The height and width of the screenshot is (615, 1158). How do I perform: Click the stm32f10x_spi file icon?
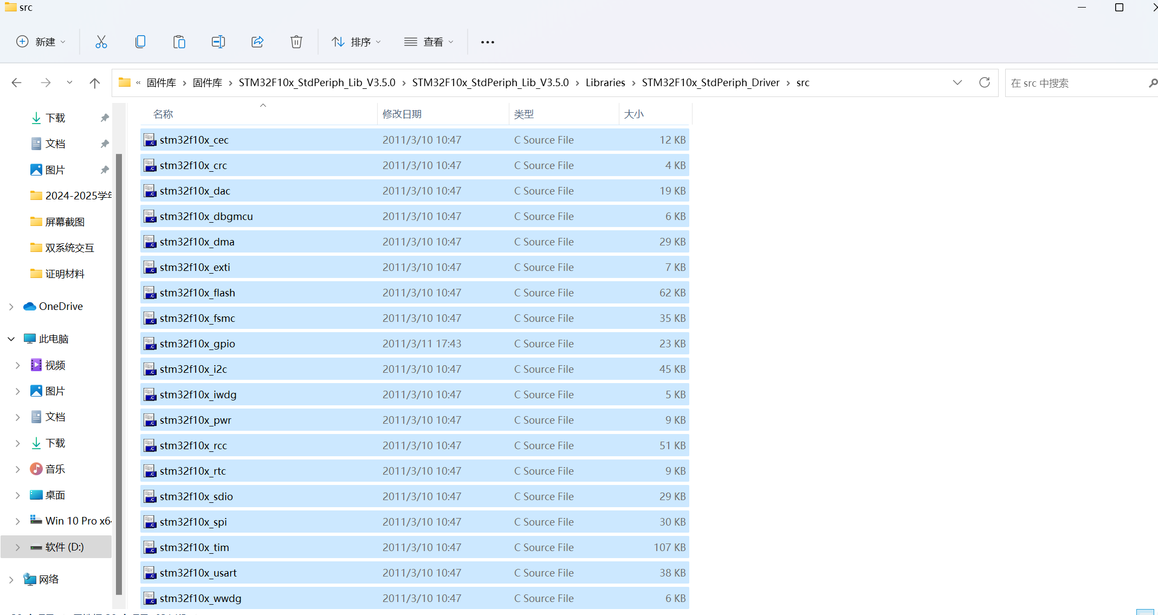[x=150, y=522]
